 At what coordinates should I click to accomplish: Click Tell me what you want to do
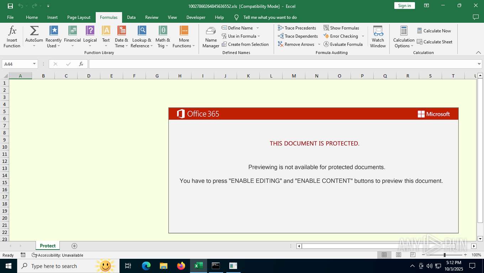270,17
